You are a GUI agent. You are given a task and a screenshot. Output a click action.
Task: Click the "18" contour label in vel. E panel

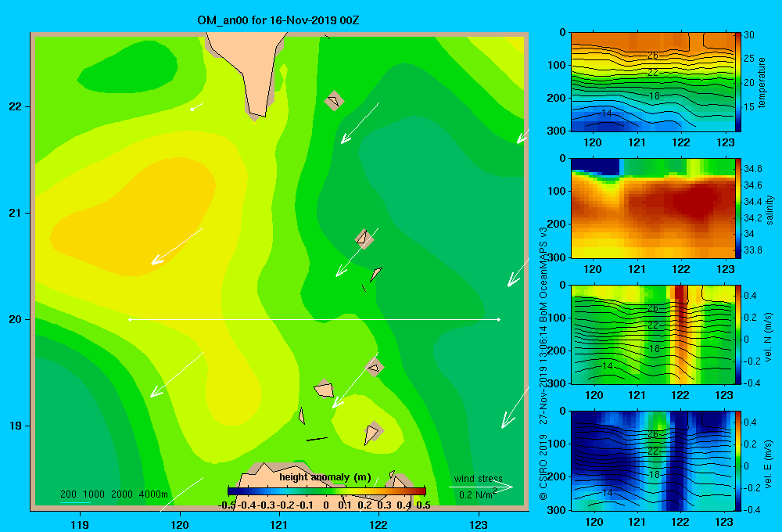pos(654,475)
